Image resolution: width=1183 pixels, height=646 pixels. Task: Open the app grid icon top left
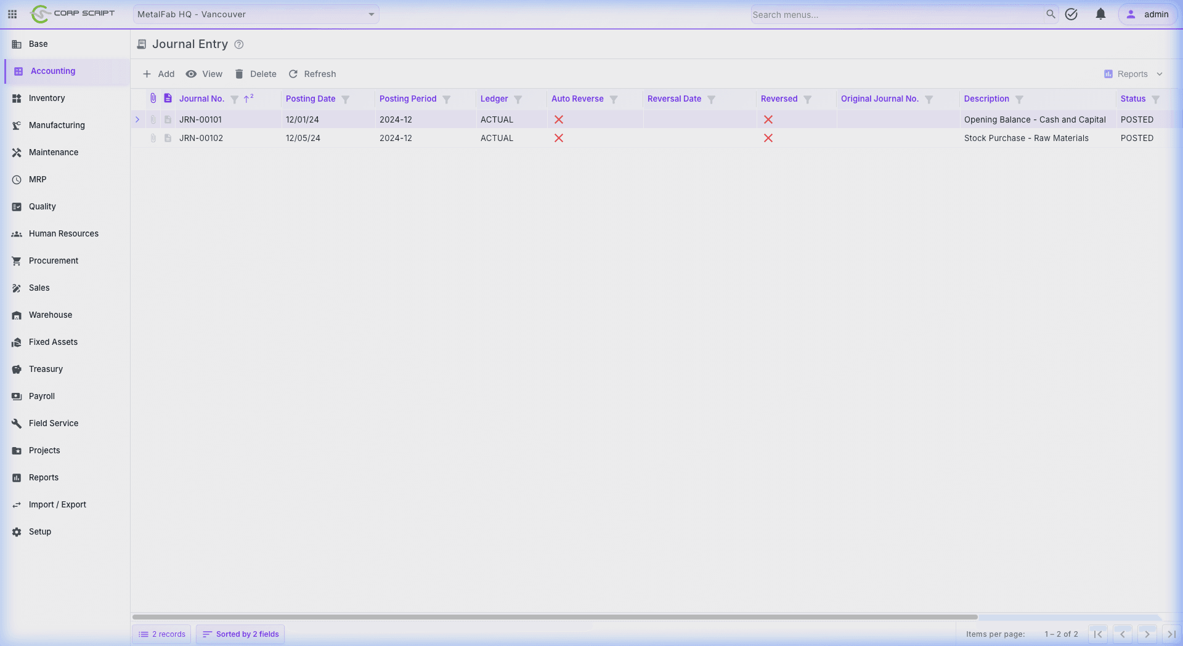(12, 14)
